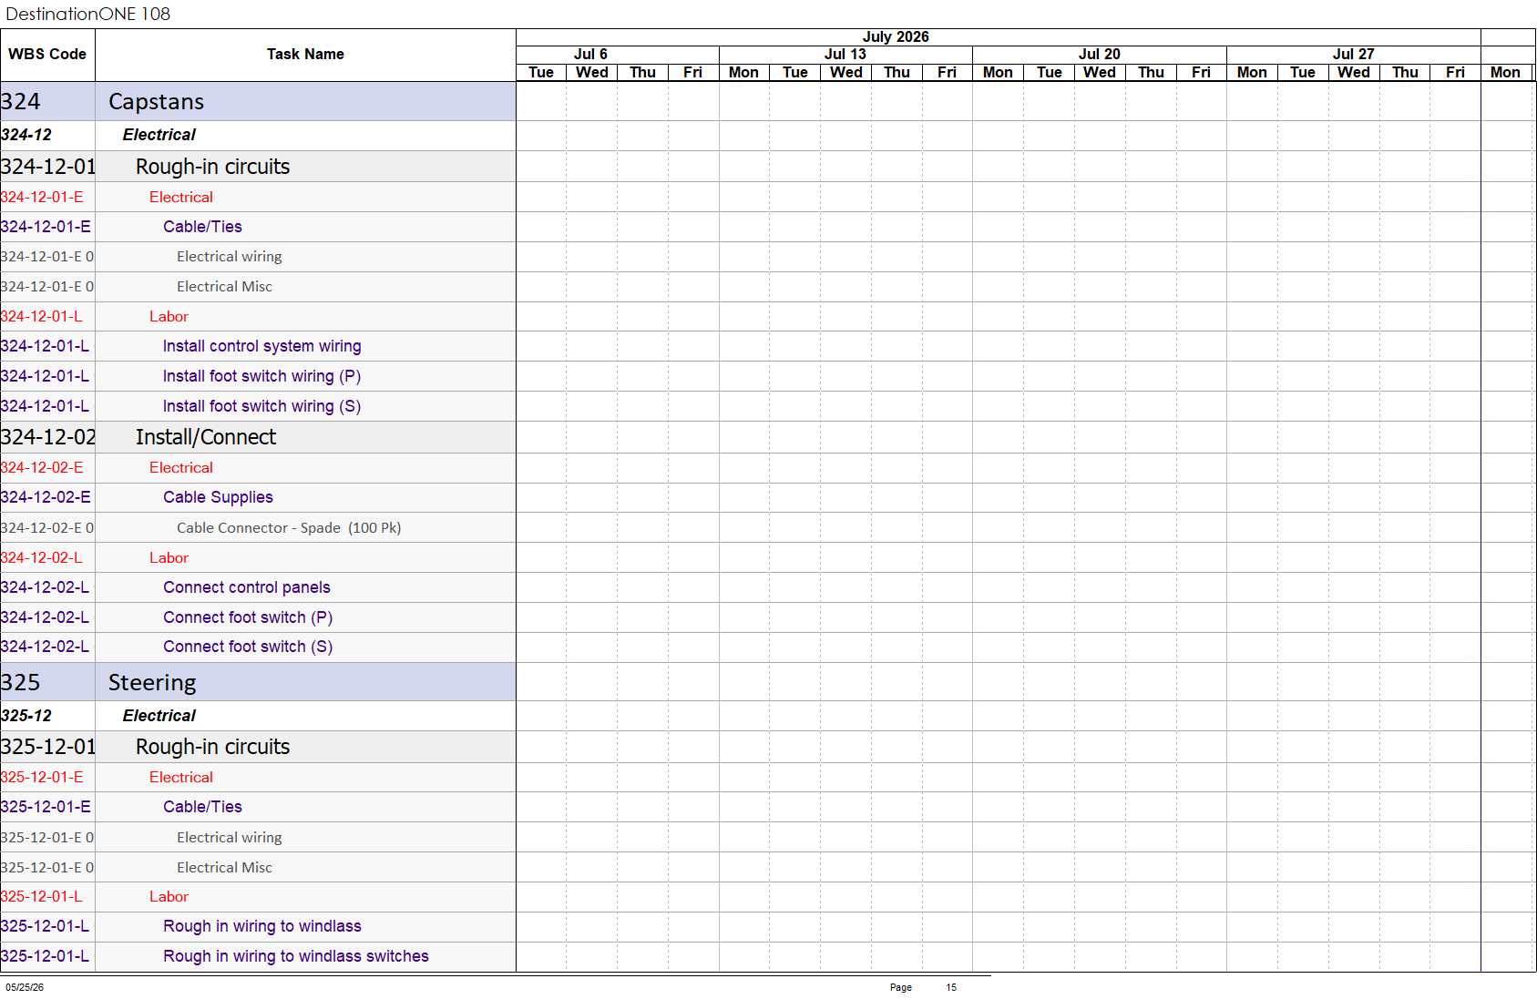Click Mon under the Jul 20 week
Viewport: 1537px width, 999px height.
click(x=998, y=72)
